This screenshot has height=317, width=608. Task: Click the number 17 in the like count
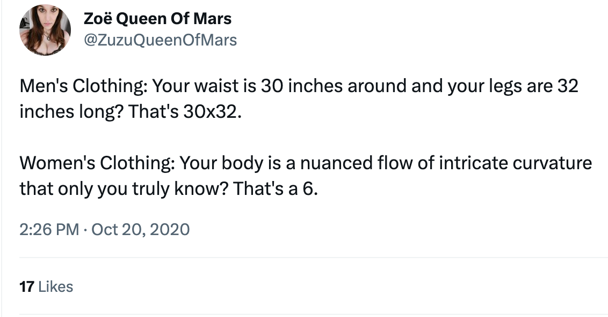(26, 286)
